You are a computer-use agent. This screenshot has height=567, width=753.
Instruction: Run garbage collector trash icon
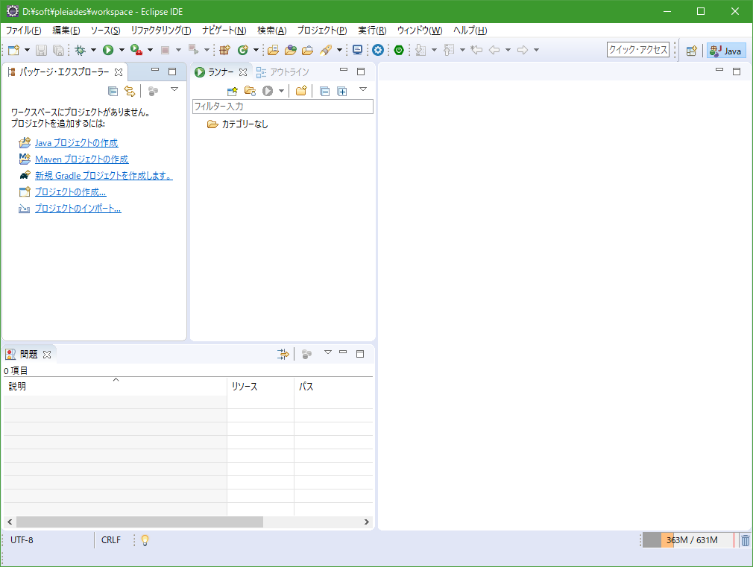tap(745, 540)
